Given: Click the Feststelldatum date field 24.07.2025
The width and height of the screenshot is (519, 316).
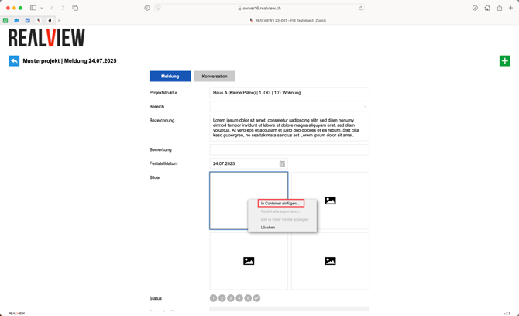Looking at the screenshot, I should (249, 163).
